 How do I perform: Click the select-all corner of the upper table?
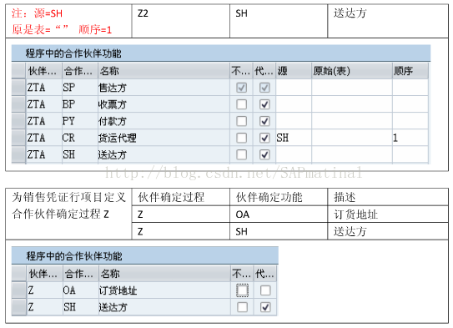click(x=19, y=71)
